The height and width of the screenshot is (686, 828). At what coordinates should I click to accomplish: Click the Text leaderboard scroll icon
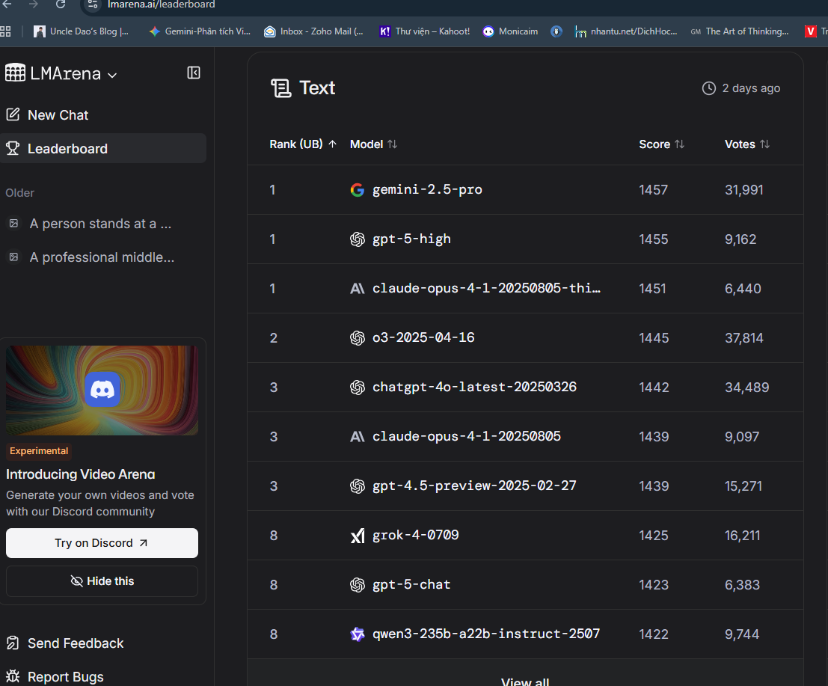(281, 88)
